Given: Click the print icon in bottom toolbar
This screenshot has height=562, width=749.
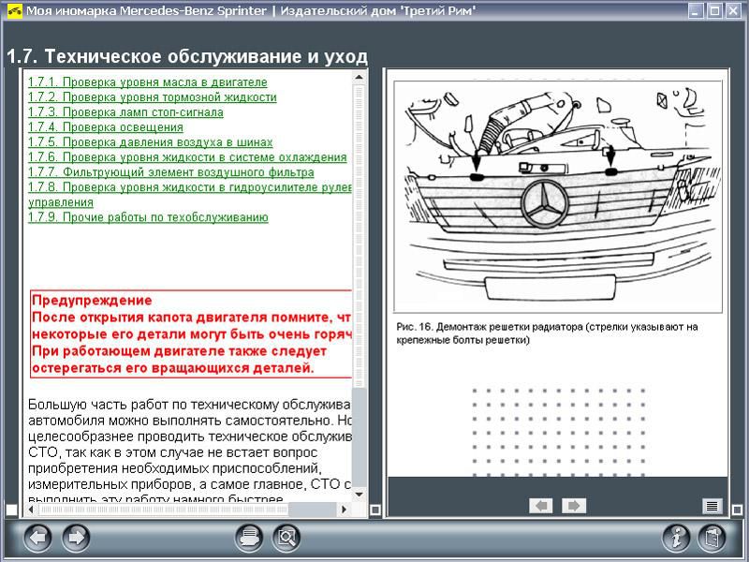Looking at the screenshot, I should tap(248, 538).
